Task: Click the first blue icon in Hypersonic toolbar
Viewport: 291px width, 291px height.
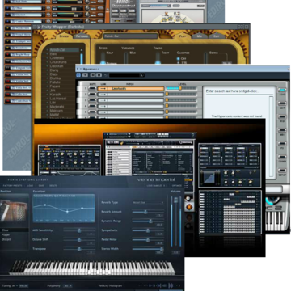Action: coord(78,75)
